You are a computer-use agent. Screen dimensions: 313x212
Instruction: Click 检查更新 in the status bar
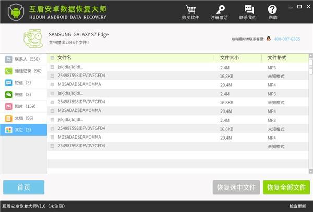[x=297, y=206]
